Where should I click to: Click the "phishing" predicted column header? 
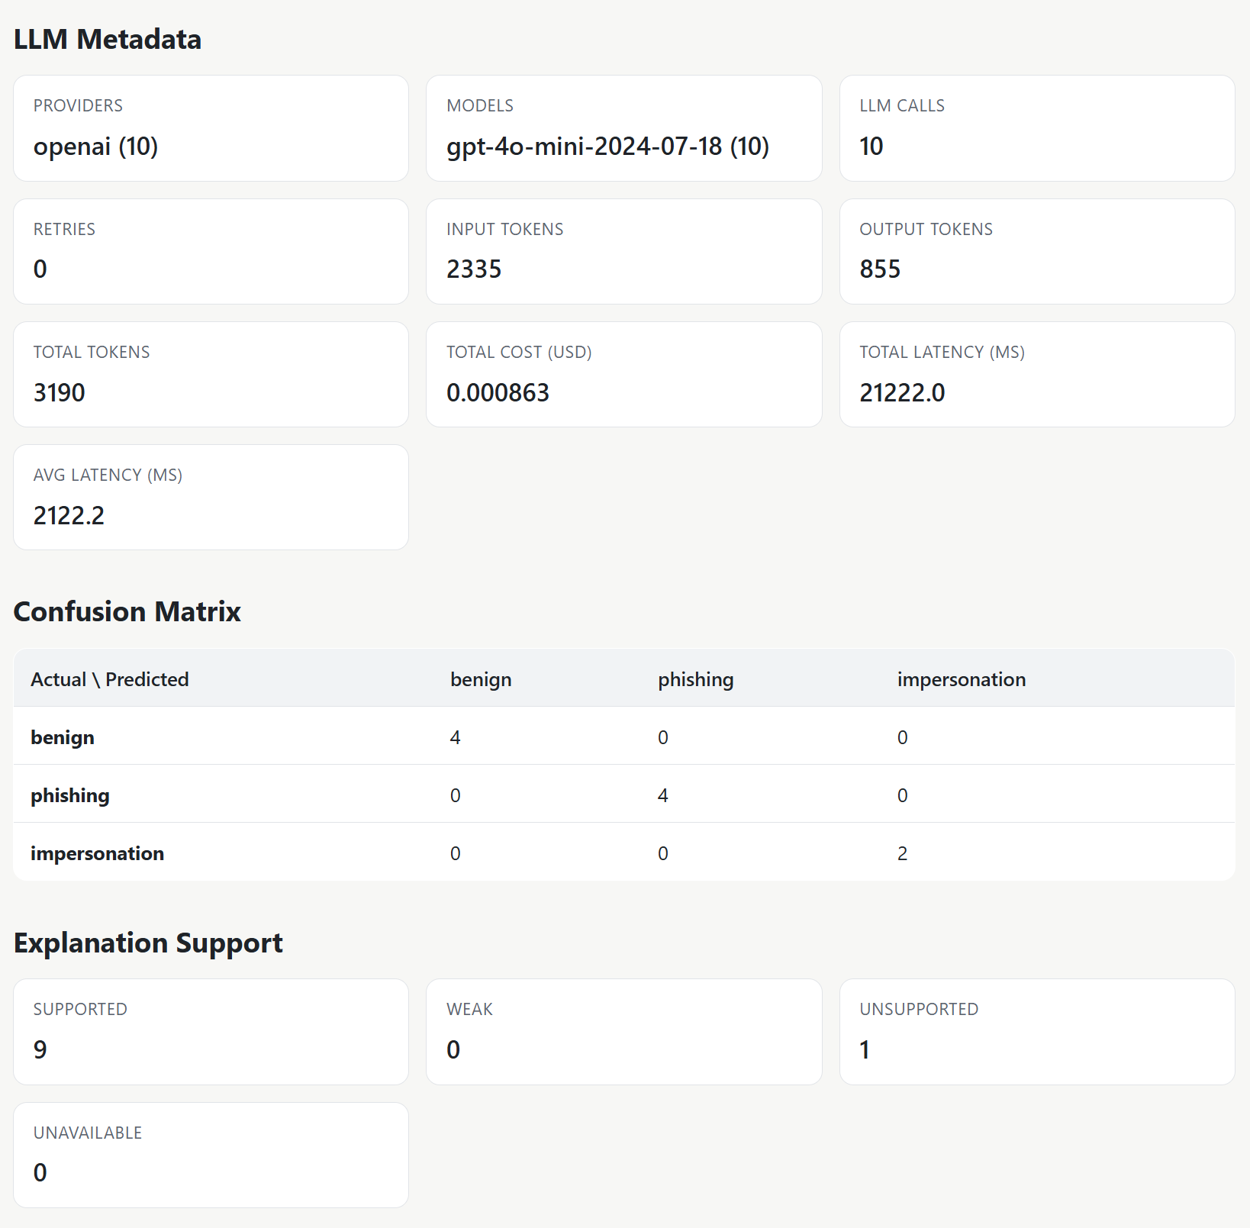click(696, 679)
